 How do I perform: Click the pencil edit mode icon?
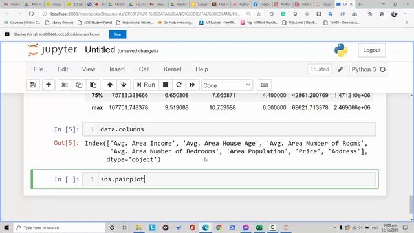pyautogui.click(x=340, y=69)
